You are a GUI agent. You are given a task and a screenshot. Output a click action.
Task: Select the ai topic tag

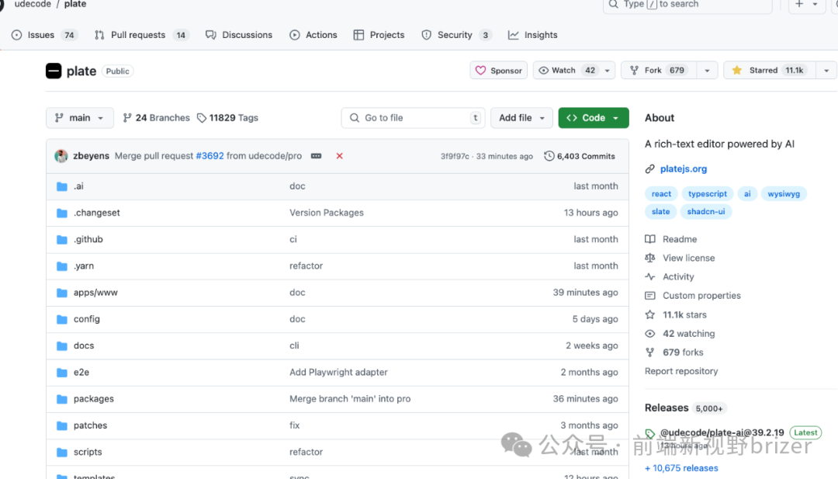coord(747,194)
